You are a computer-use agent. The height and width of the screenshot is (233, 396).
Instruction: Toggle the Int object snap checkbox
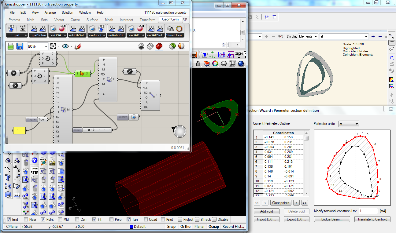pos(94,219)
